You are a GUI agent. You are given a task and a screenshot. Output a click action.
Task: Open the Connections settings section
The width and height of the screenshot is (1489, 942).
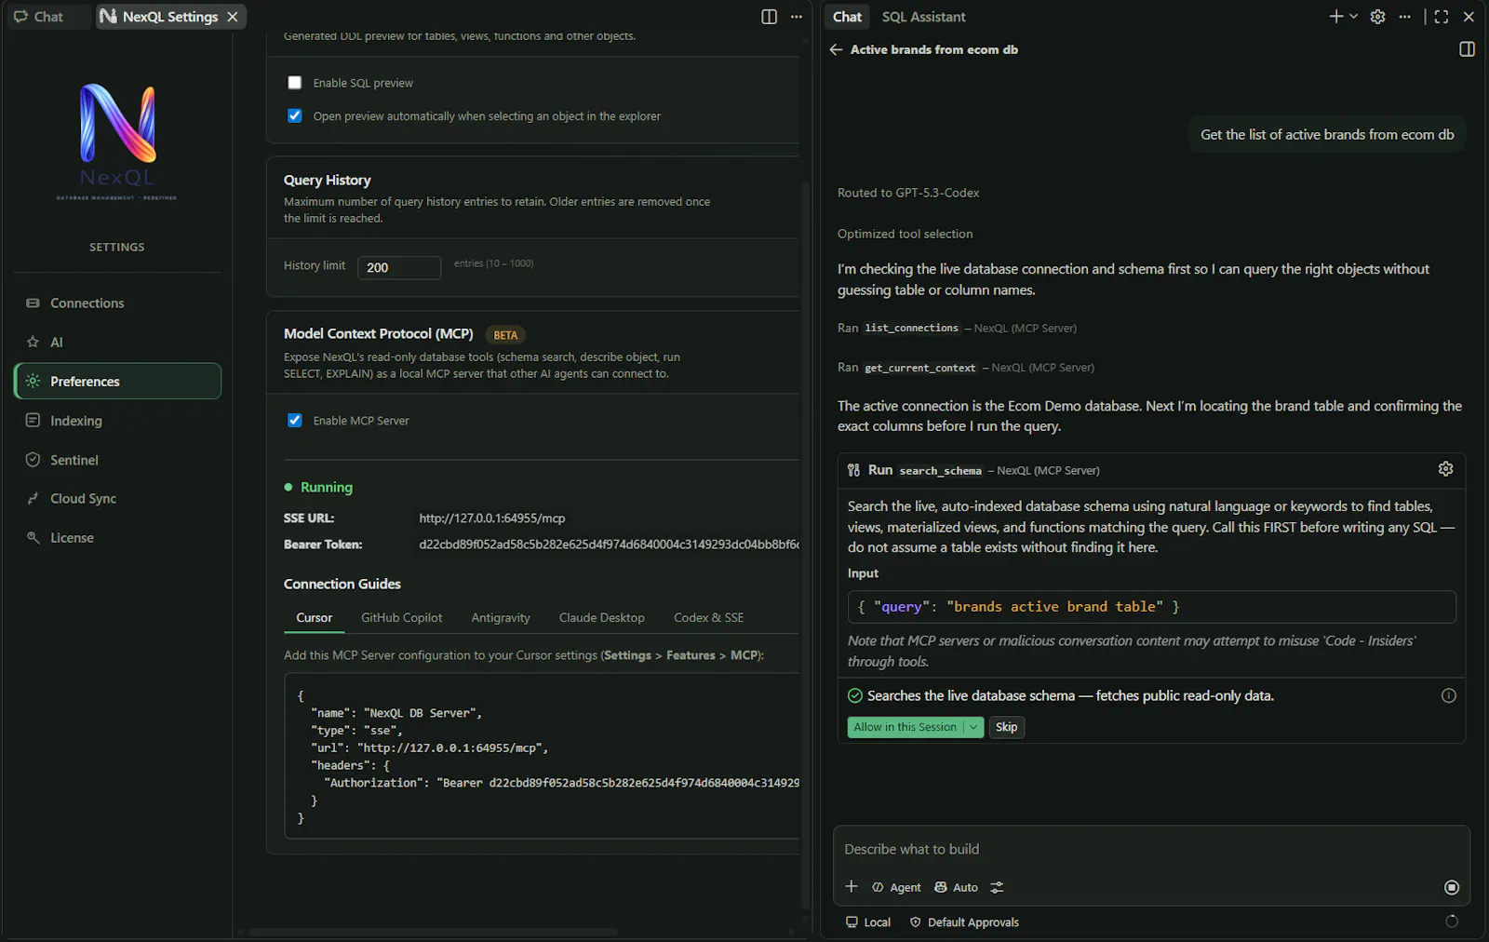(117, 303)
